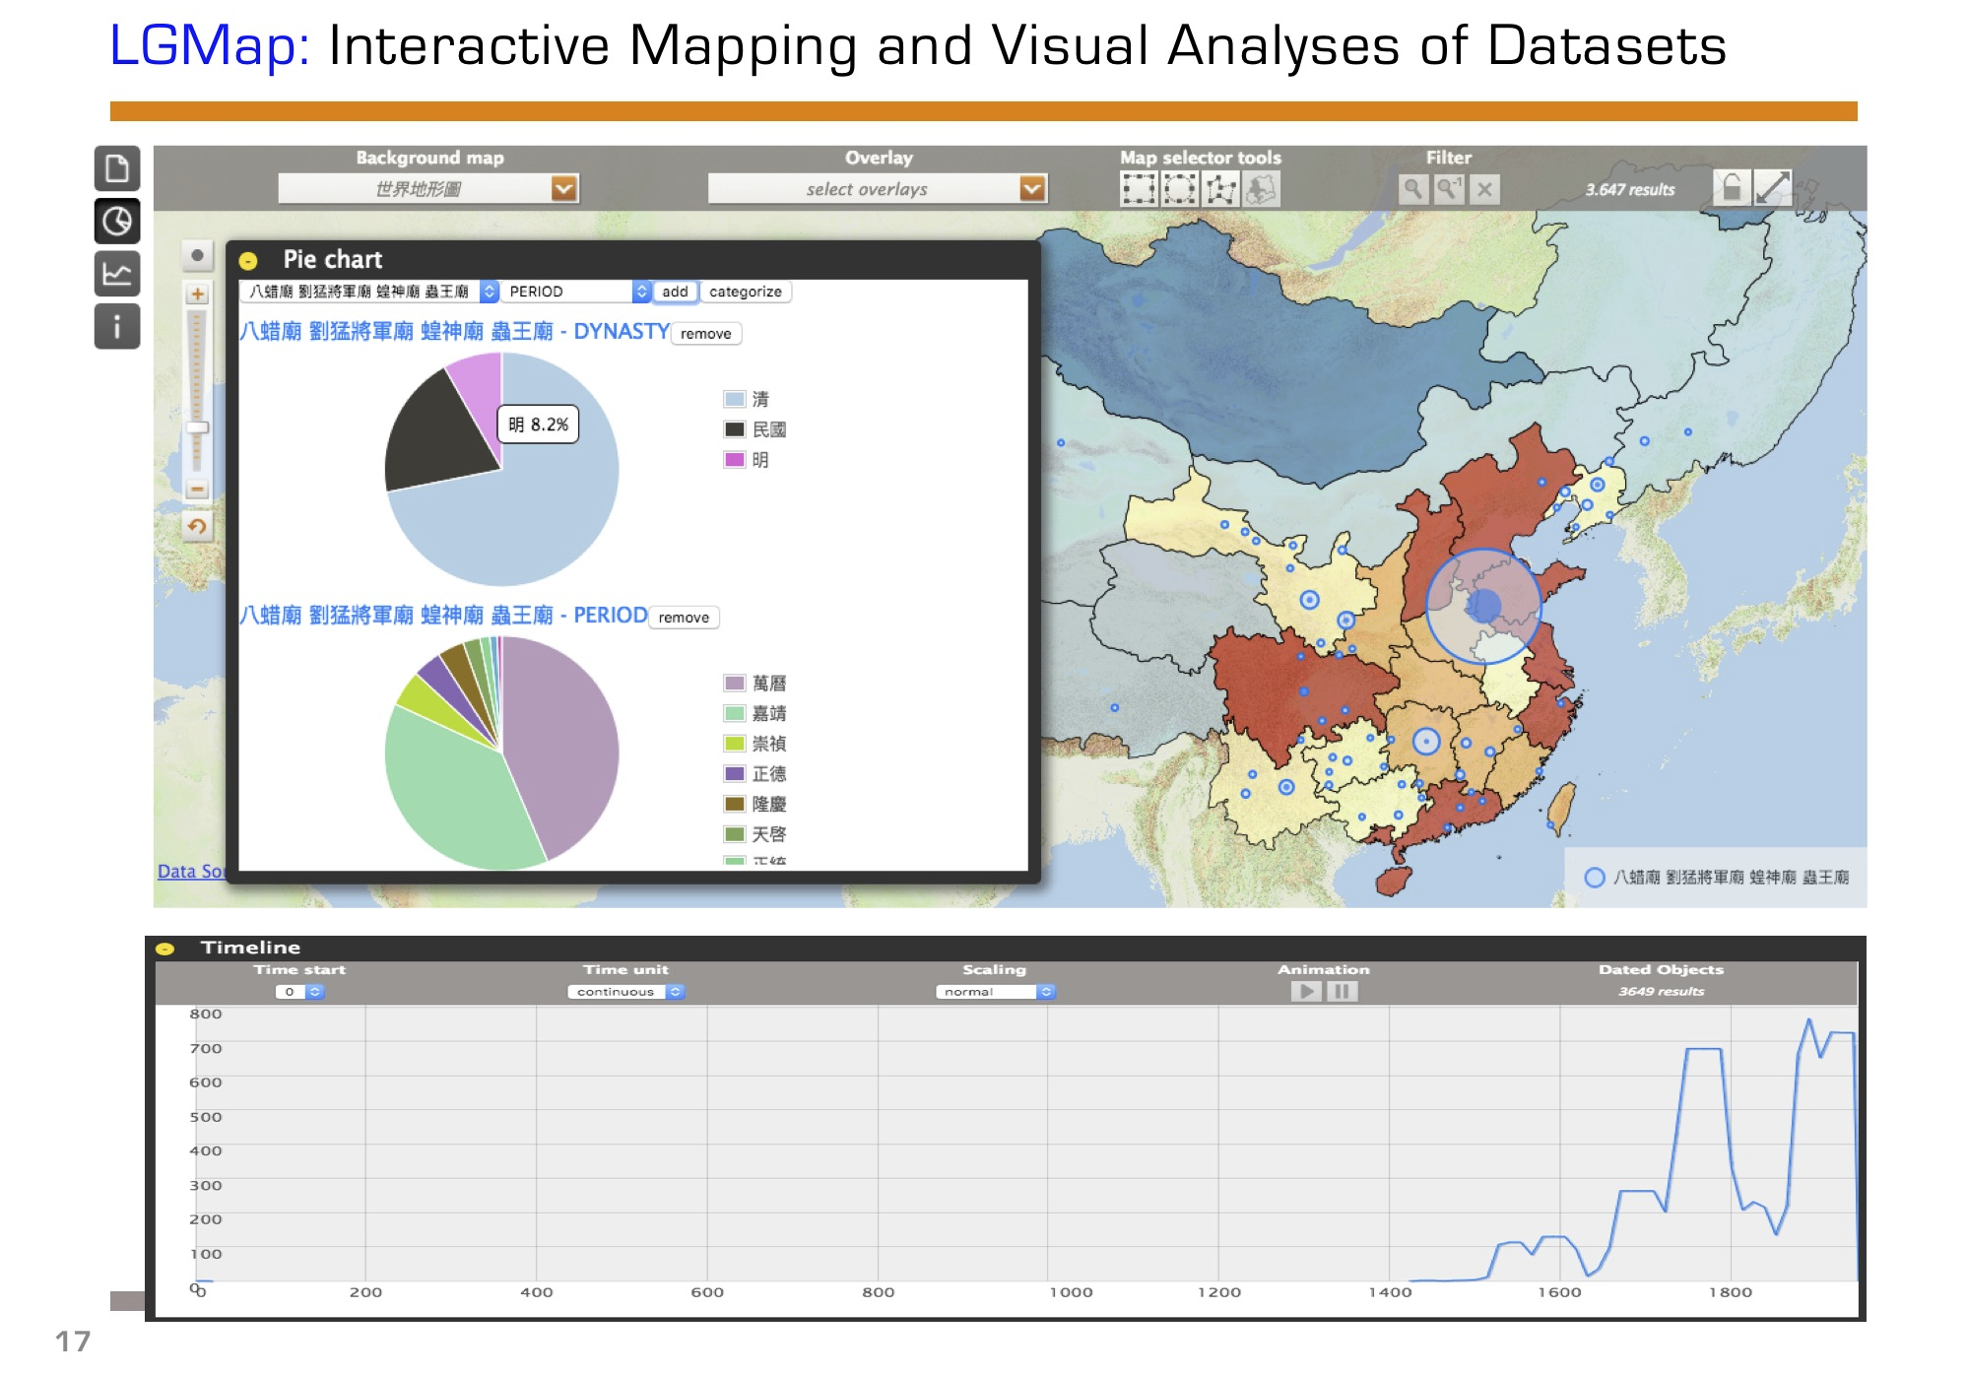Click the DYNASTY pie chart title link

click(455, 332)
